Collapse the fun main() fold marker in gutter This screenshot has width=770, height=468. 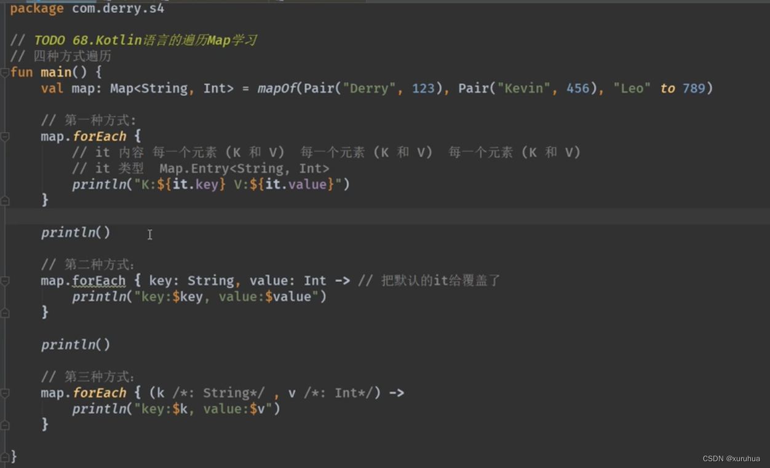[5, 72]
